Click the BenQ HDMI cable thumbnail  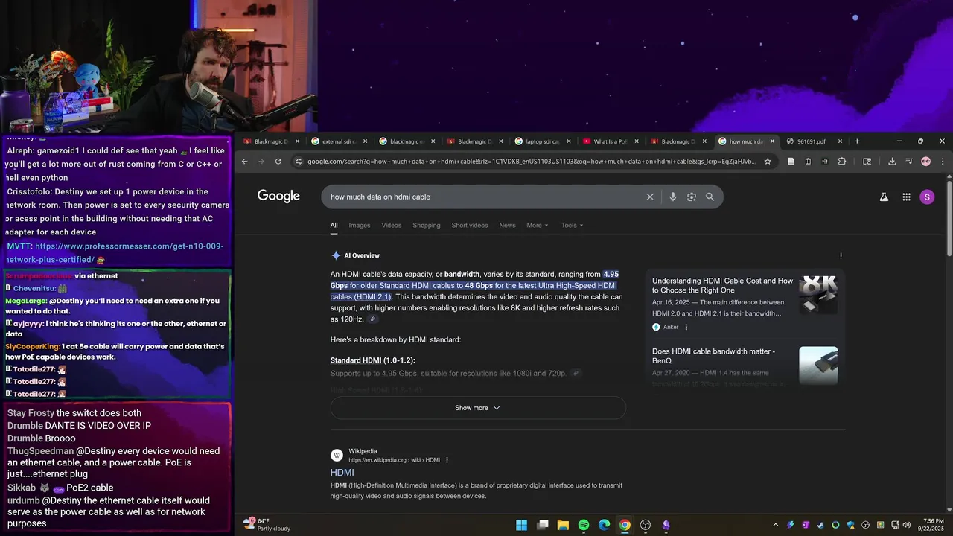click(818, 366)
